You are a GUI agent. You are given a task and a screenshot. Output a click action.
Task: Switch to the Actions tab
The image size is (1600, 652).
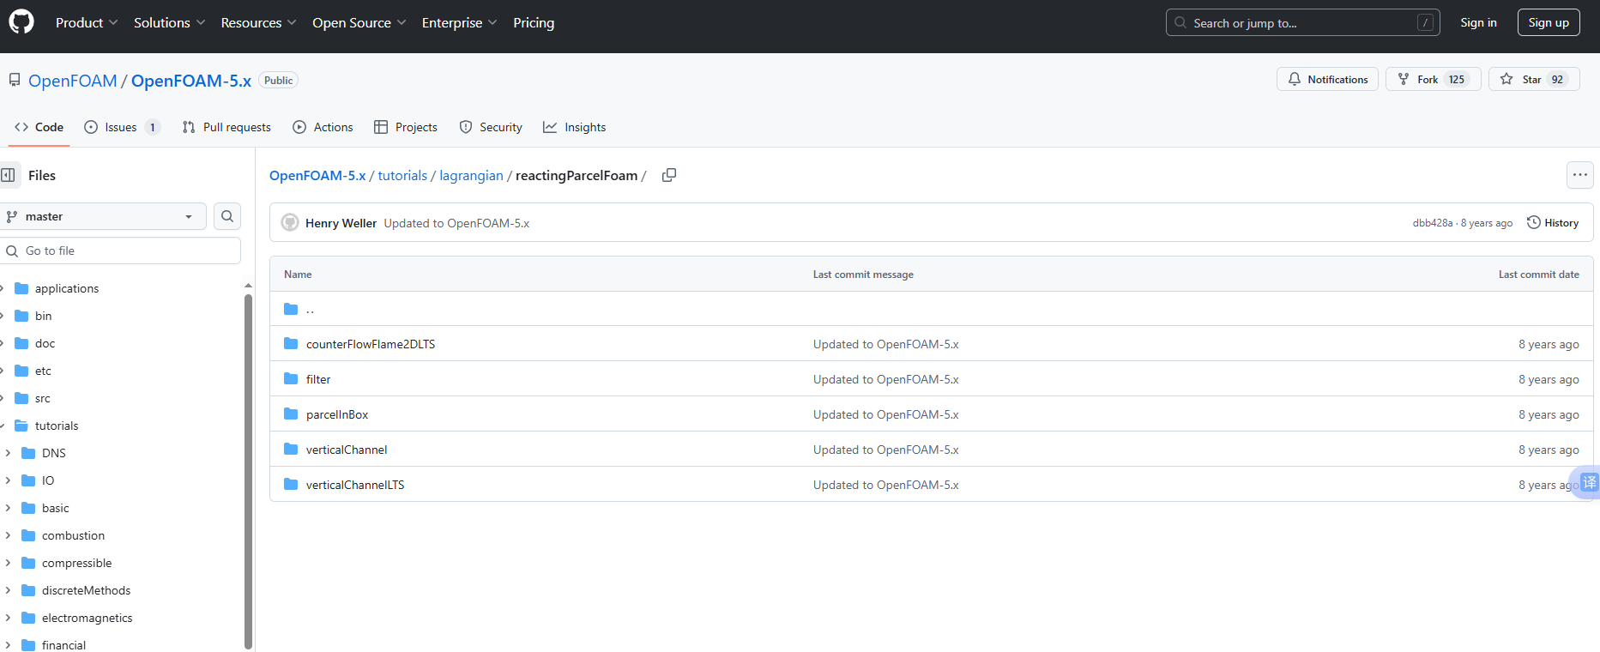click(323, 127)
